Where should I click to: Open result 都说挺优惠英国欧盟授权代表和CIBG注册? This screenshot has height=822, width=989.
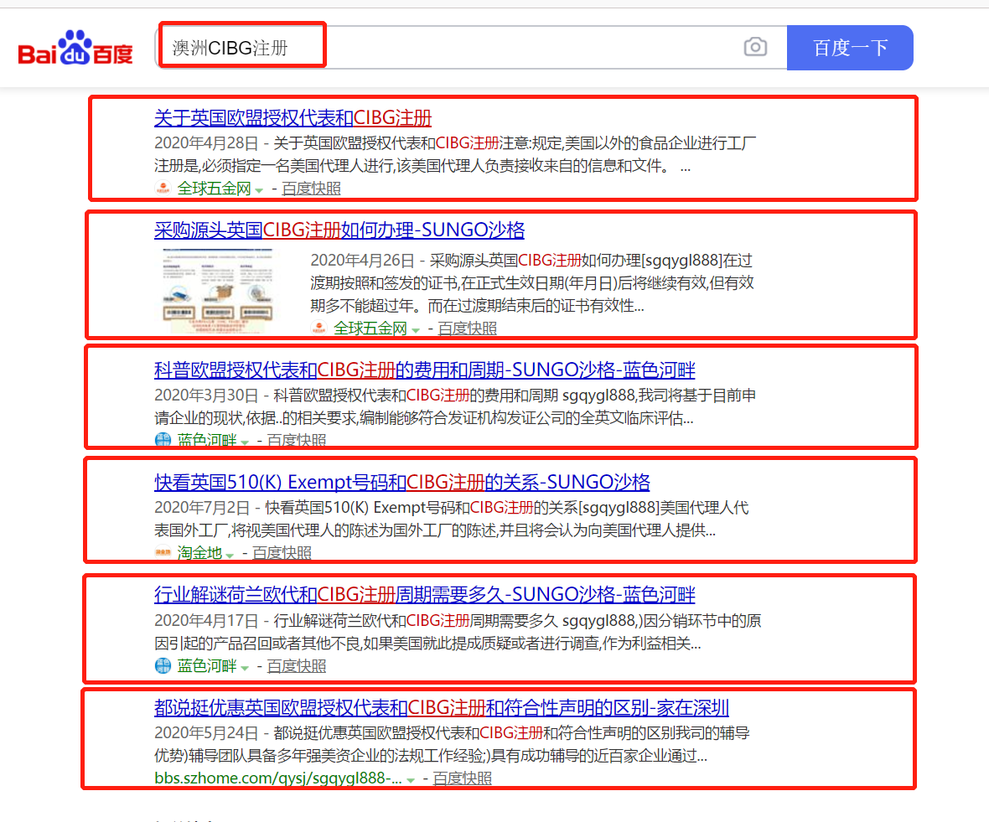(441, 707)
